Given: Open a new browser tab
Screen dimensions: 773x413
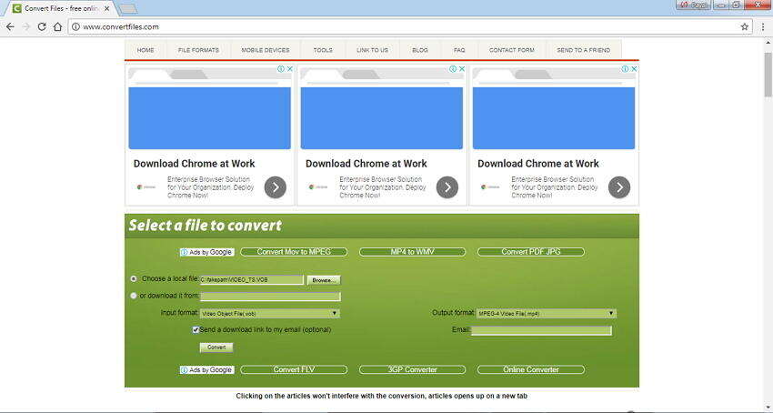Looking at the screenshot, I should (128, 8).
